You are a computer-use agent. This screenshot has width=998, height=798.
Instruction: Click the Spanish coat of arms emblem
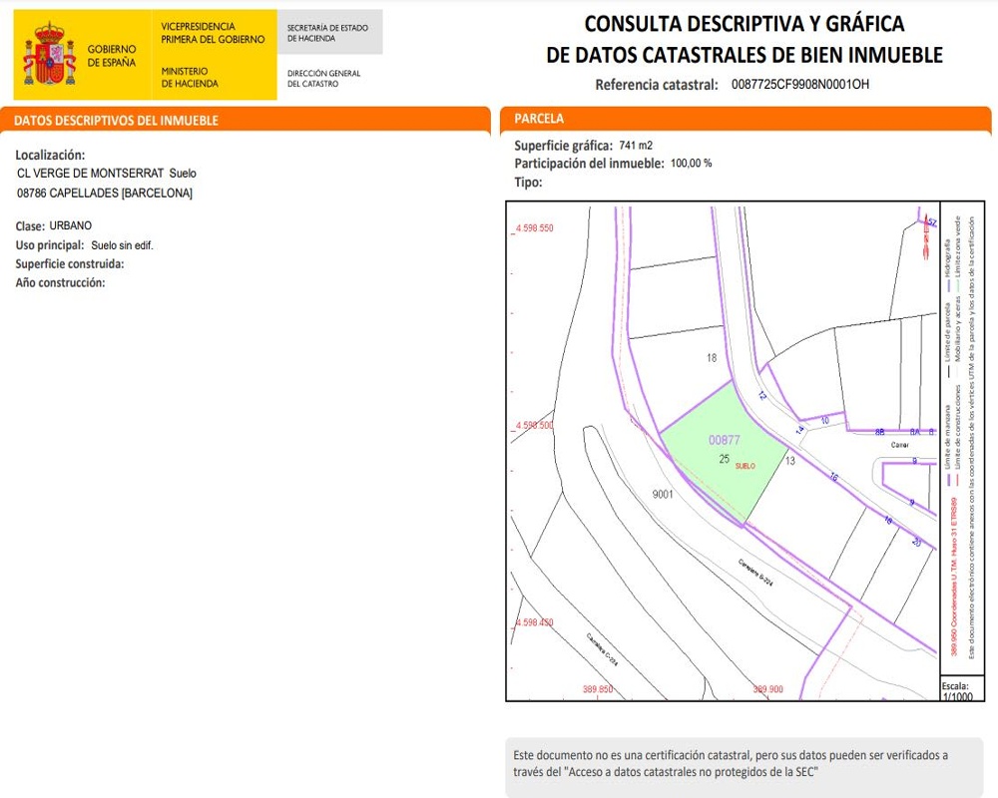[50, 54]
